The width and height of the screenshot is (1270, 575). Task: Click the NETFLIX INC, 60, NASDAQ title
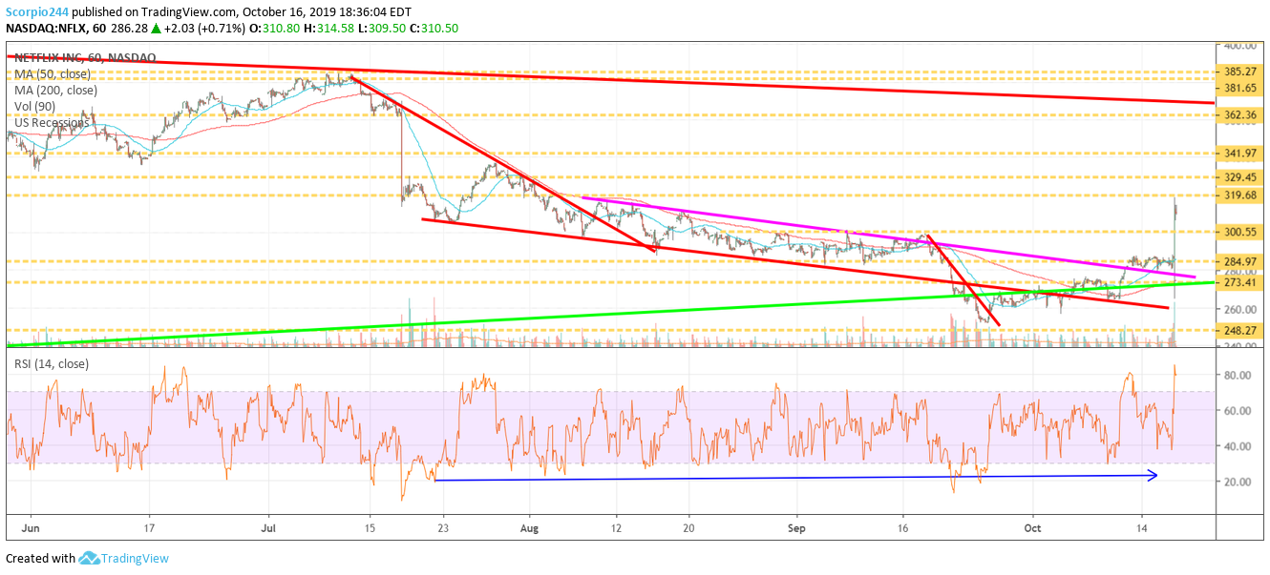click(84, 58)
